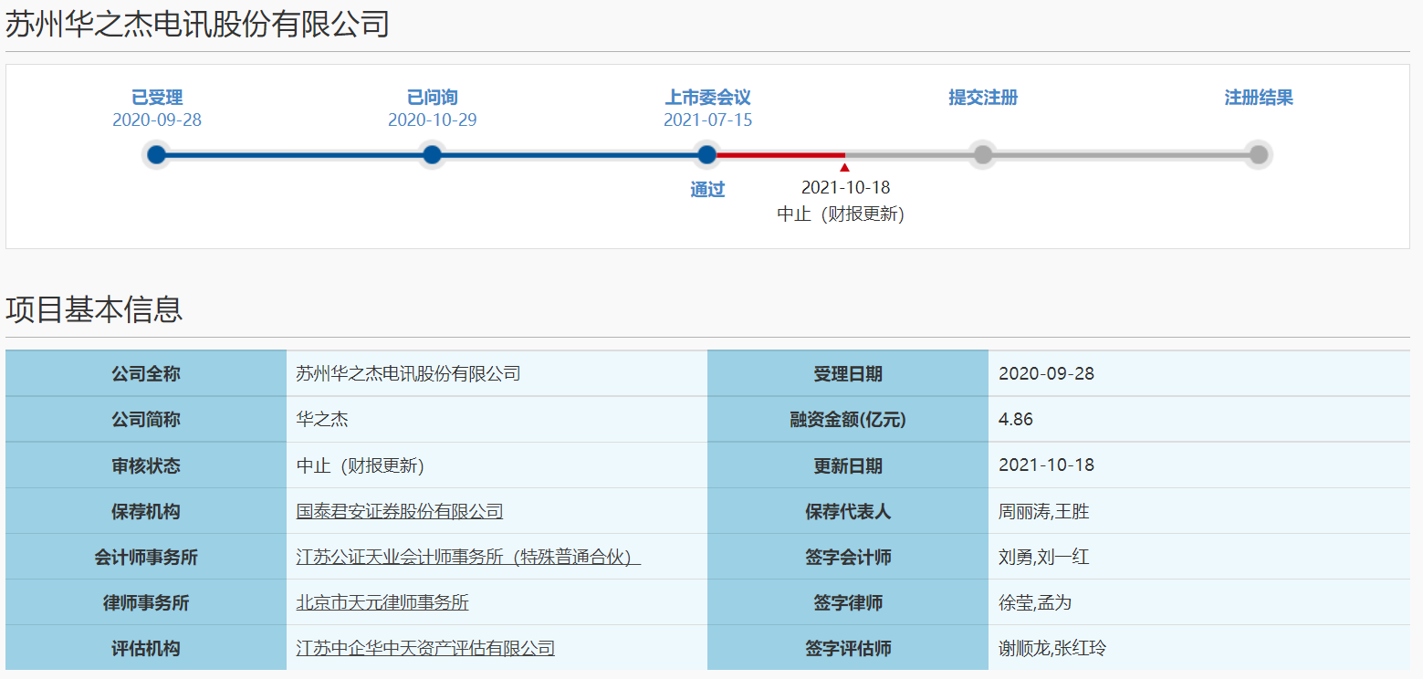Click the 保荐代表人 value 周丽涛,王胜
Image resolution: width=1423 pixels, height=679 pixels.
tap(1044, 511)
